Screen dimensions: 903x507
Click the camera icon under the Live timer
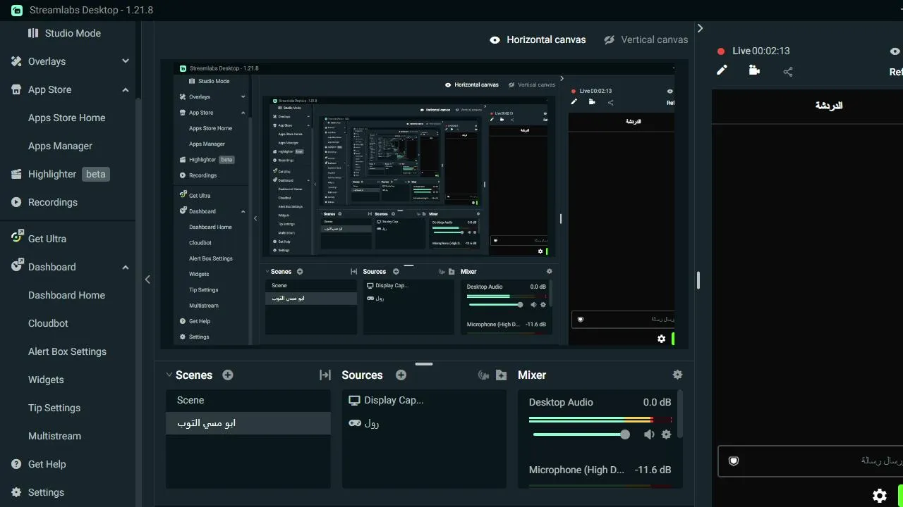click(754, 70)
